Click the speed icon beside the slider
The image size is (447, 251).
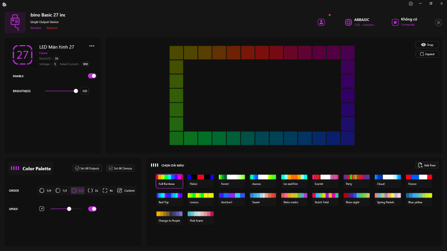42,209
